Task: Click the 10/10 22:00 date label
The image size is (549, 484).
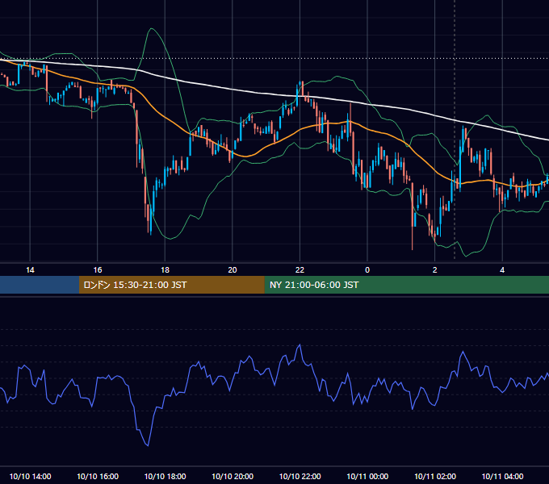Action: [x=300, y=476]
